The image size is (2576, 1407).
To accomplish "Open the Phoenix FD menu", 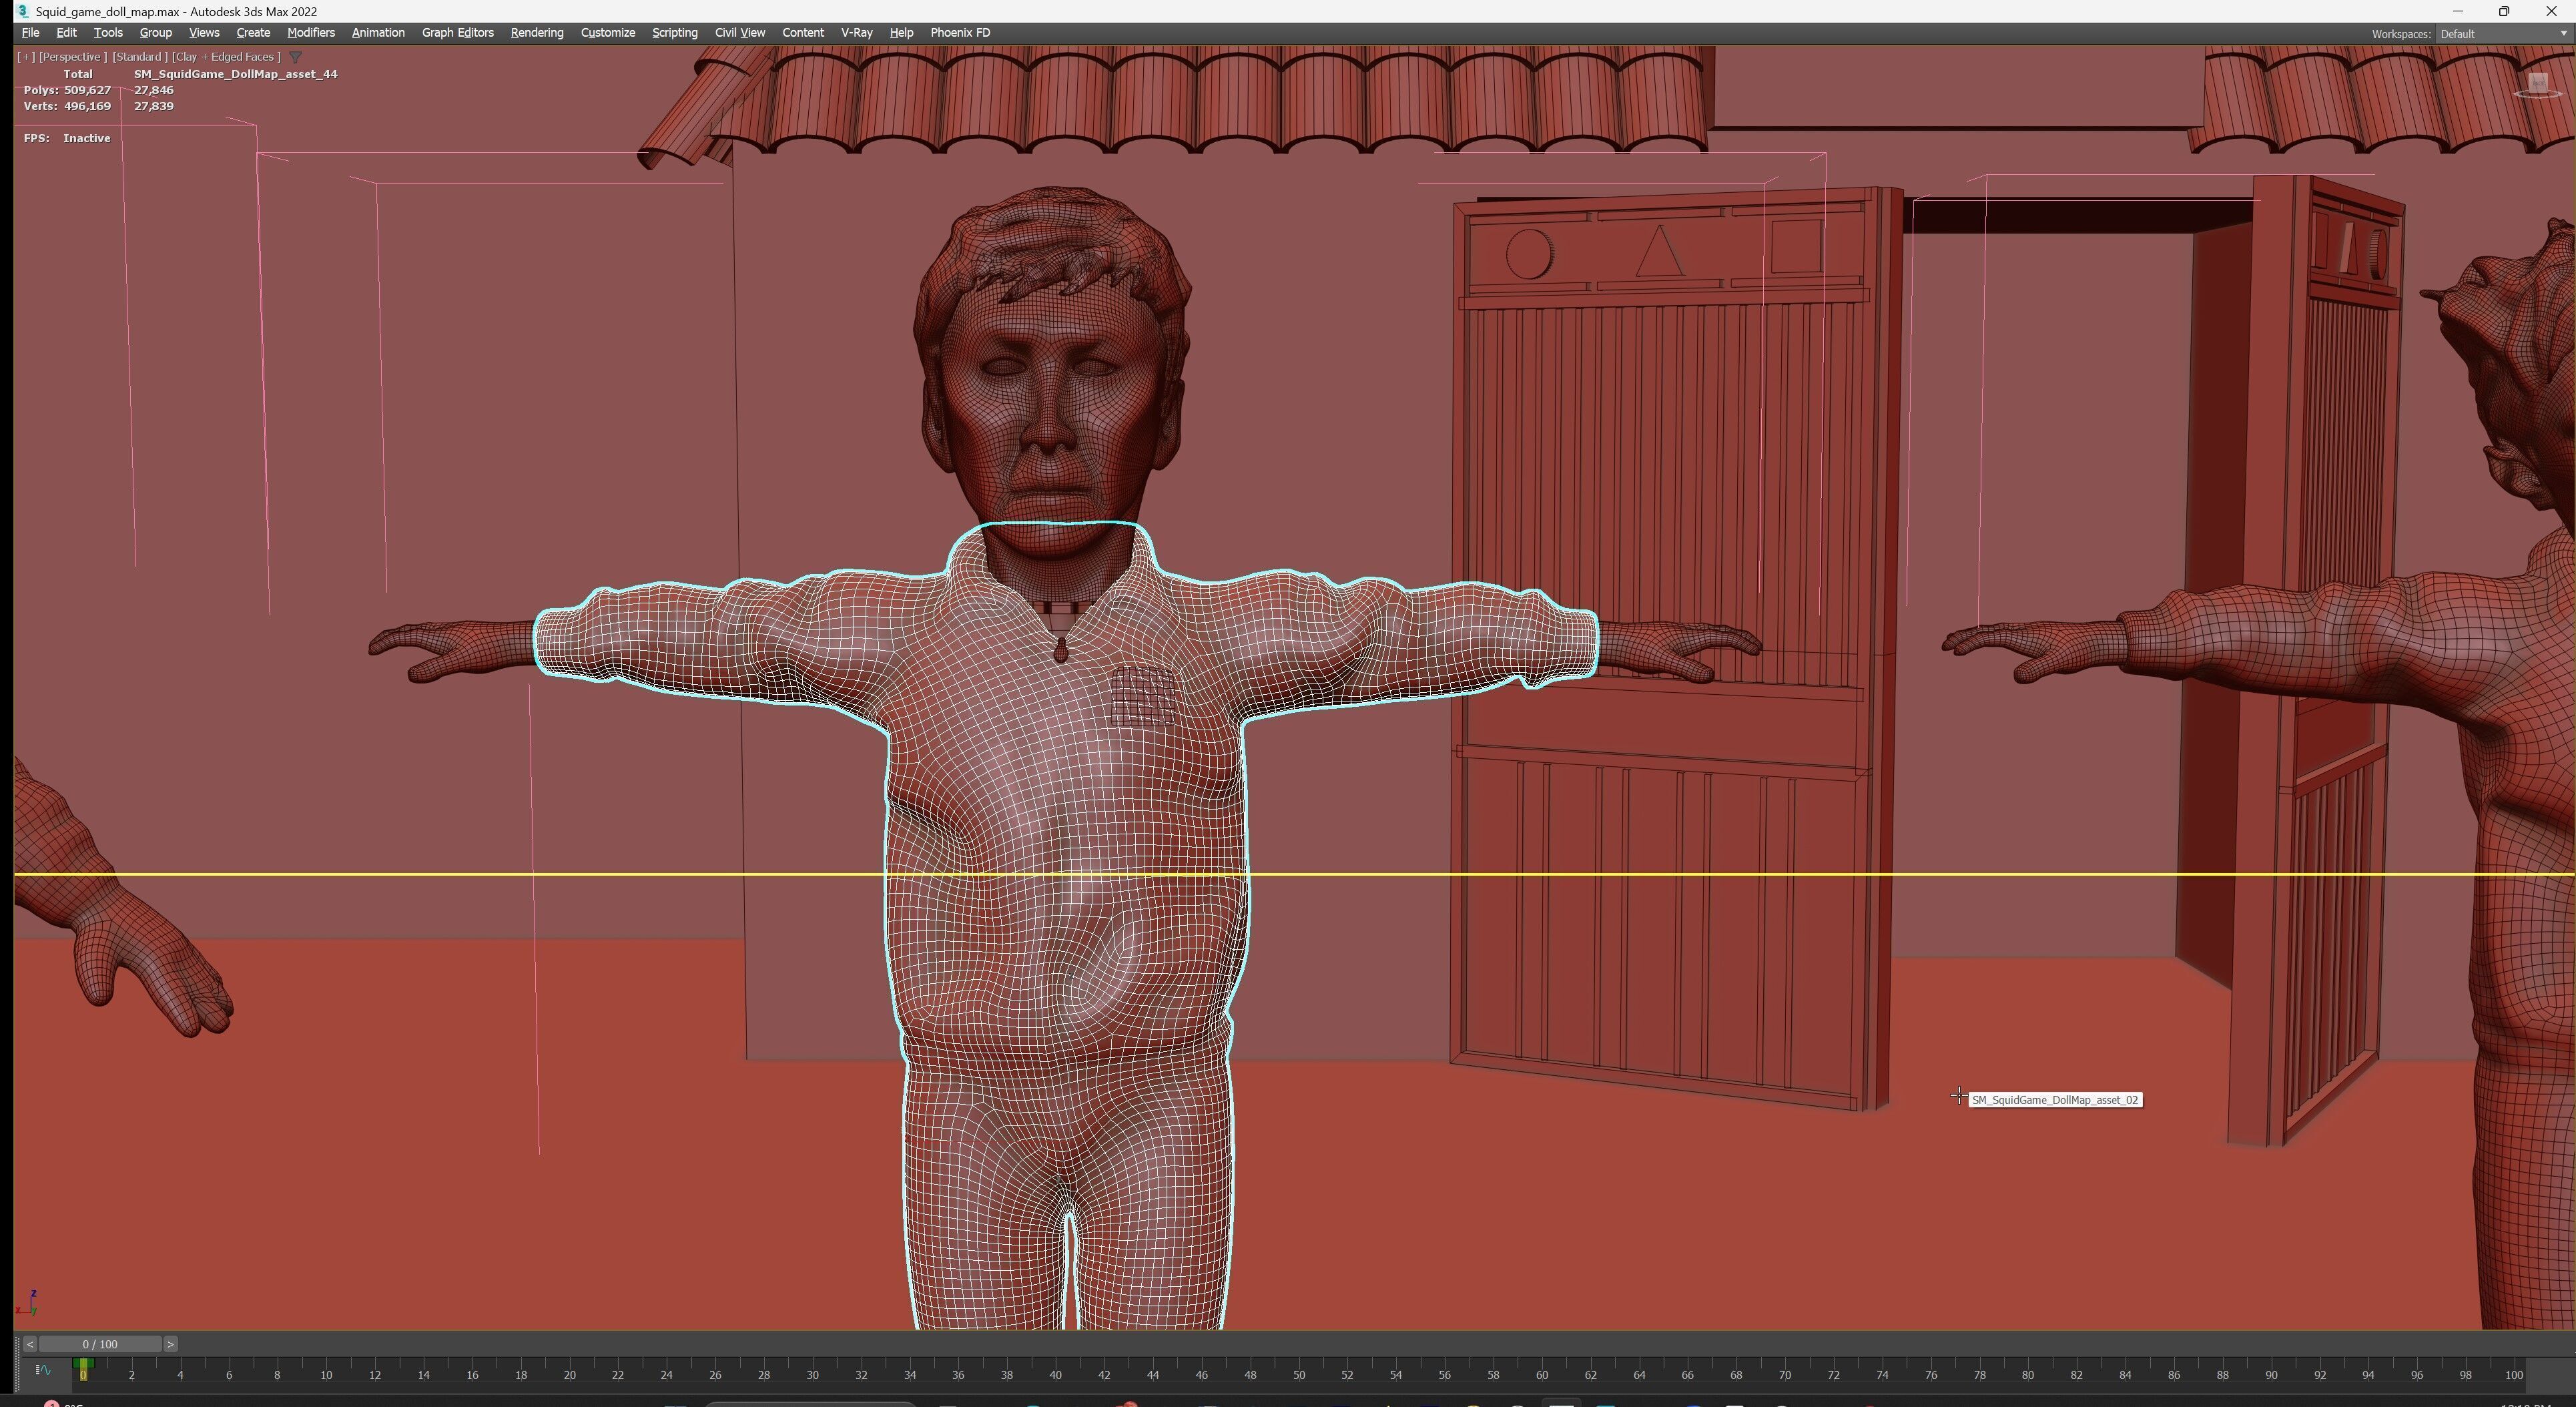I will [x=959, y=33].
